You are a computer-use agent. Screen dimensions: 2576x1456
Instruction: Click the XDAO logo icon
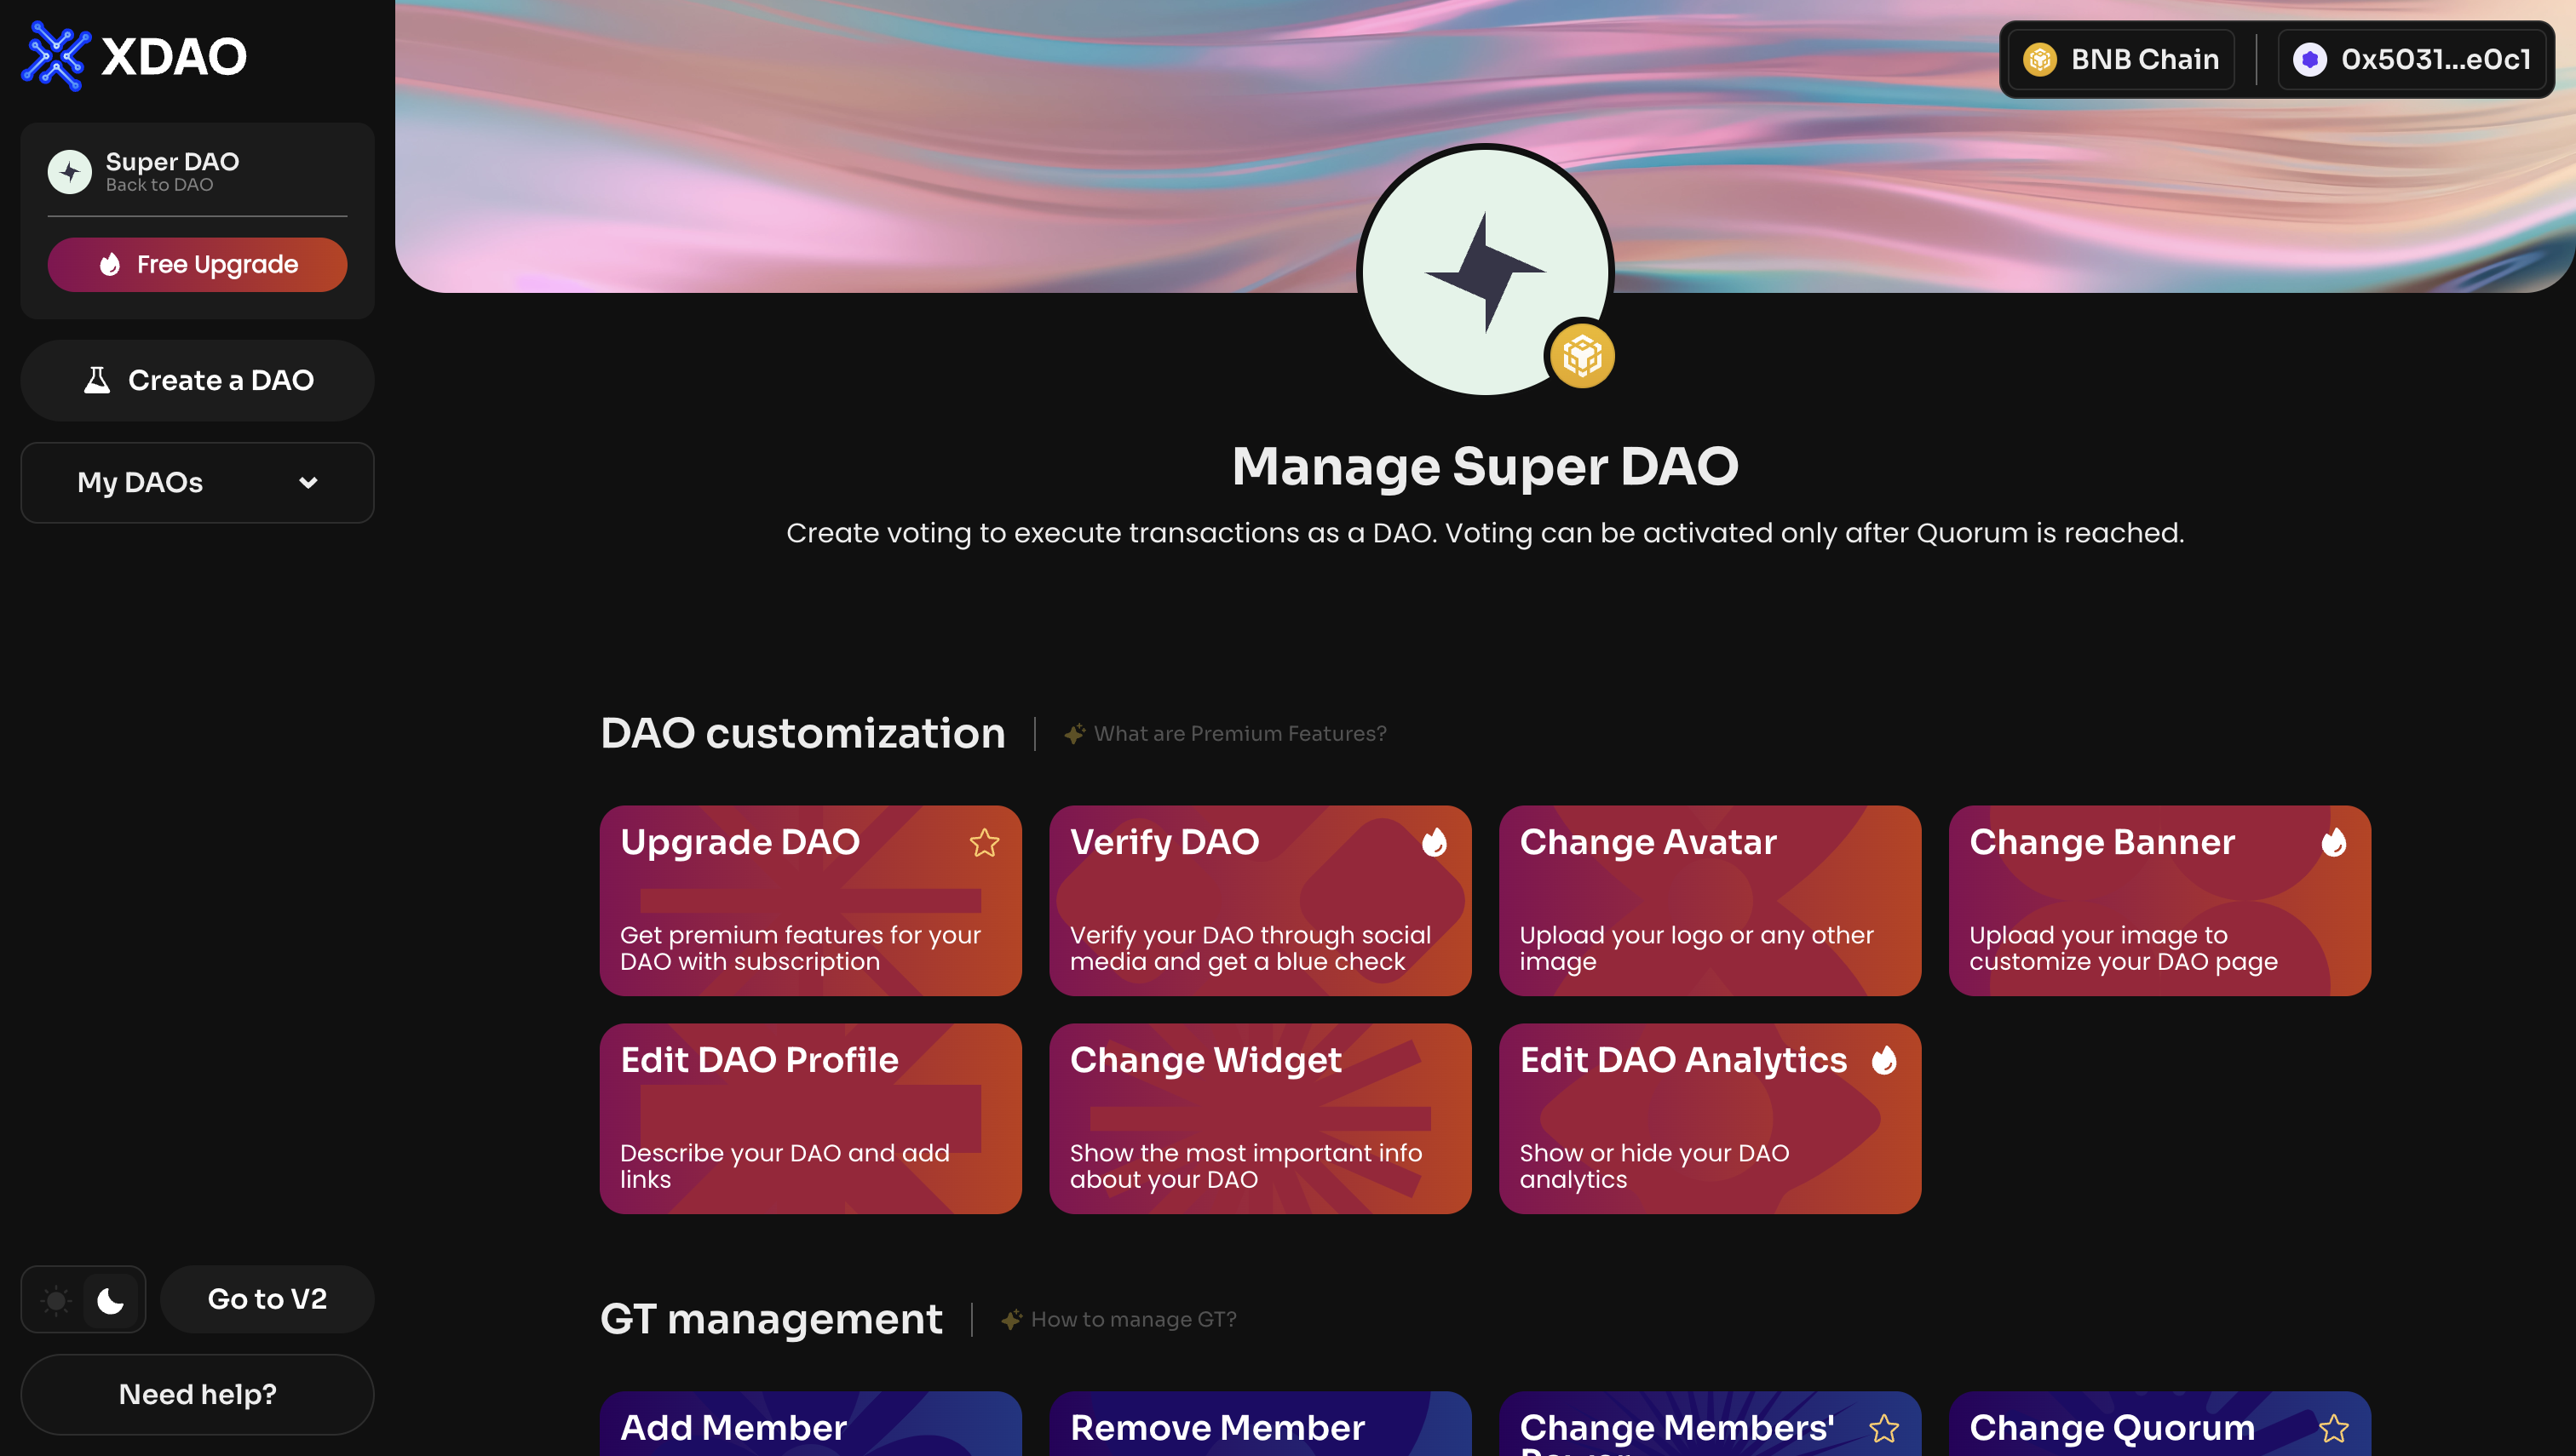point(56,56)
